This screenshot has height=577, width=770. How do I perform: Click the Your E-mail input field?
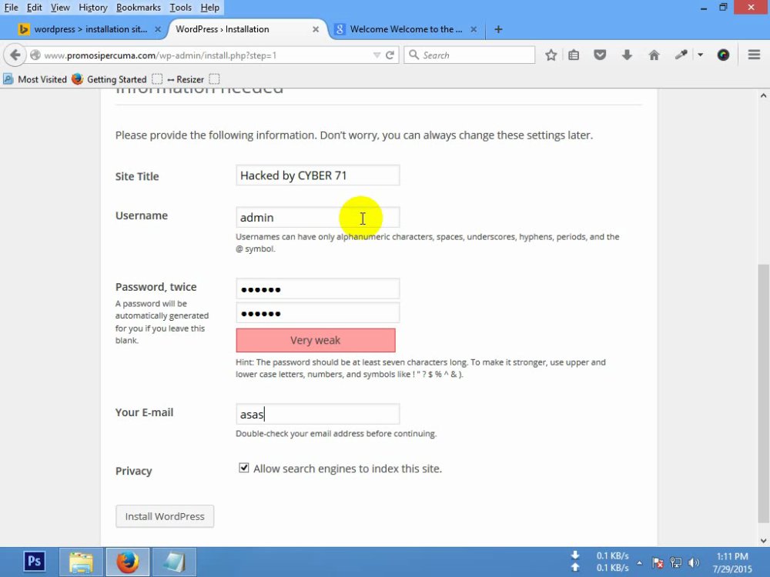click(318, 414)
